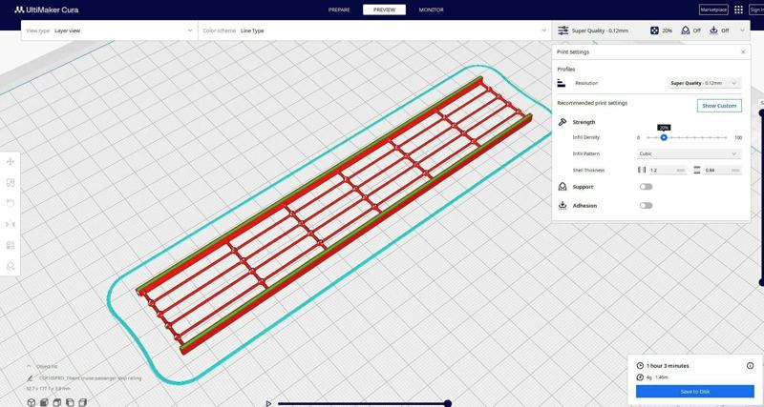
Task: Select the Scale tool in left toolbar
Action: coord(11,182)
